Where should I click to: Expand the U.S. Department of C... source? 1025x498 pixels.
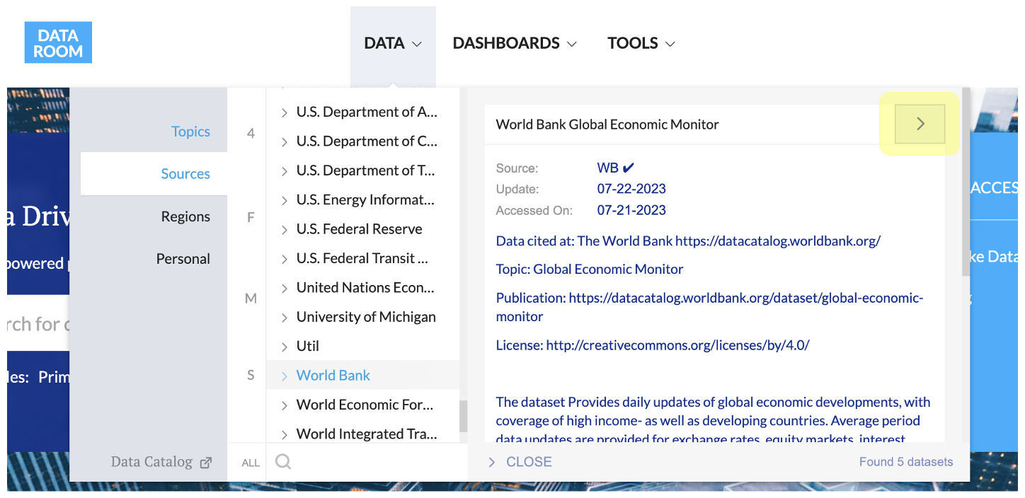tap(284, 141)
